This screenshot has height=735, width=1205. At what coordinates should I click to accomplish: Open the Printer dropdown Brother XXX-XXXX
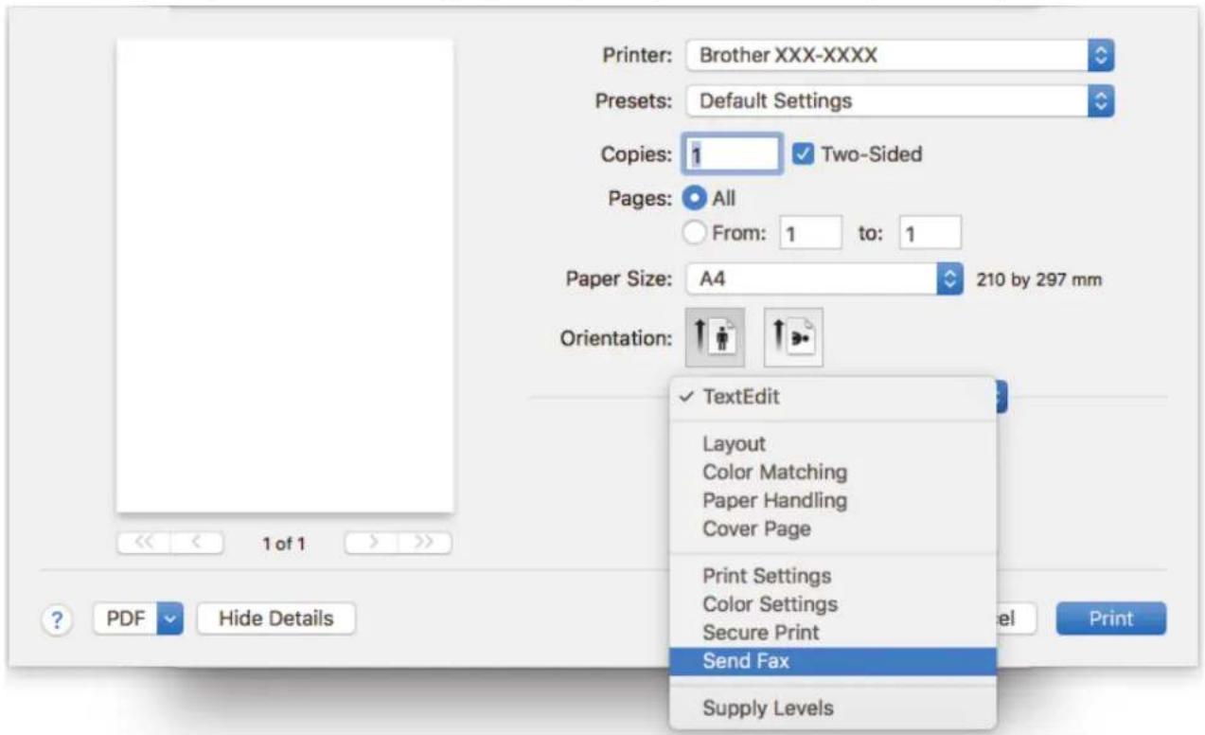899,56
